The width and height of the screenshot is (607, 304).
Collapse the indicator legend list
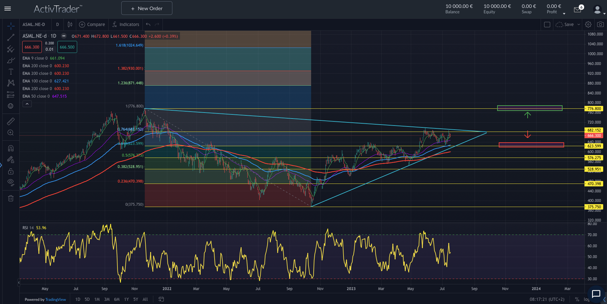[27, 104]
